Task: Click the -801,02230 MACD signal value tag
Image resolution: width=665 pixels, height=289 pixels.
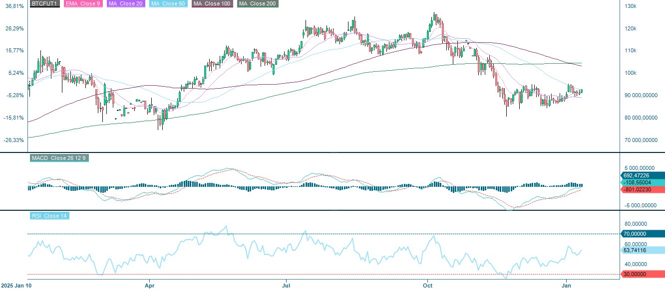Action: pyautogui.click(x=643, y=190)
